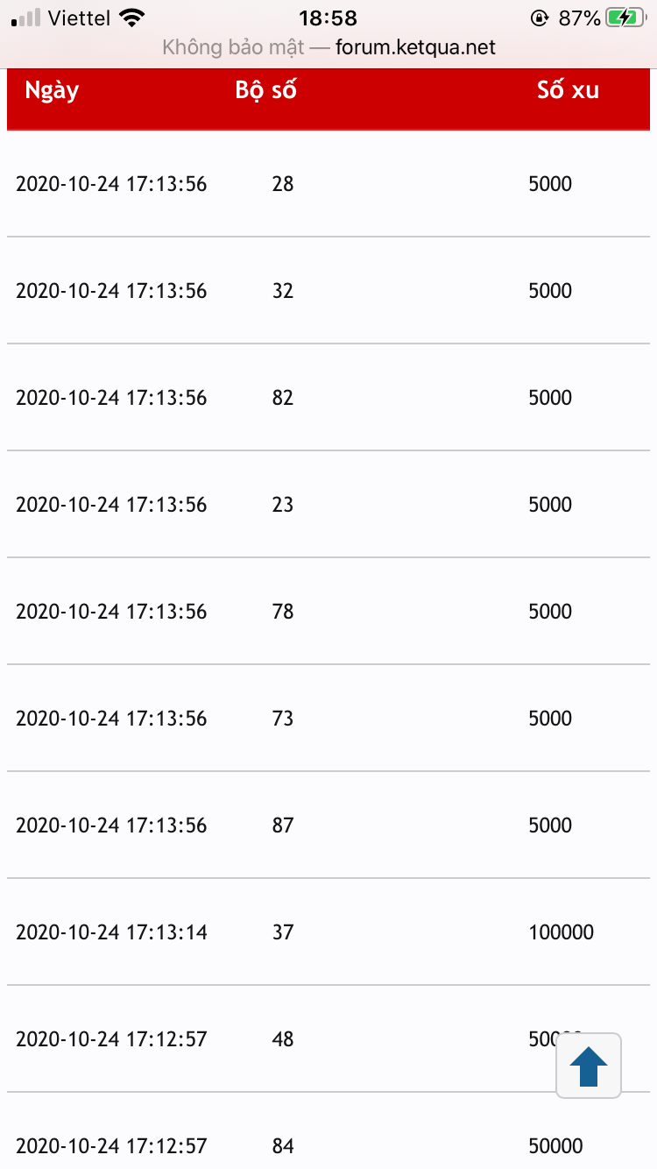Screen dimensions: 657x1169
Task: Tap the number 73 entry
Action: 283,719
